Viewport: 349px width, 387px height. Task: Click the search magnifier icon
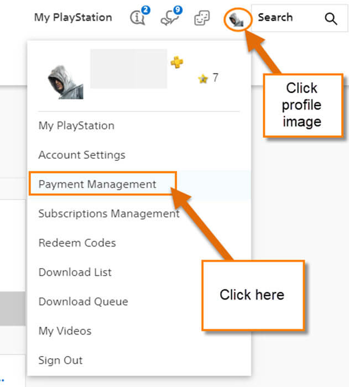331,19
